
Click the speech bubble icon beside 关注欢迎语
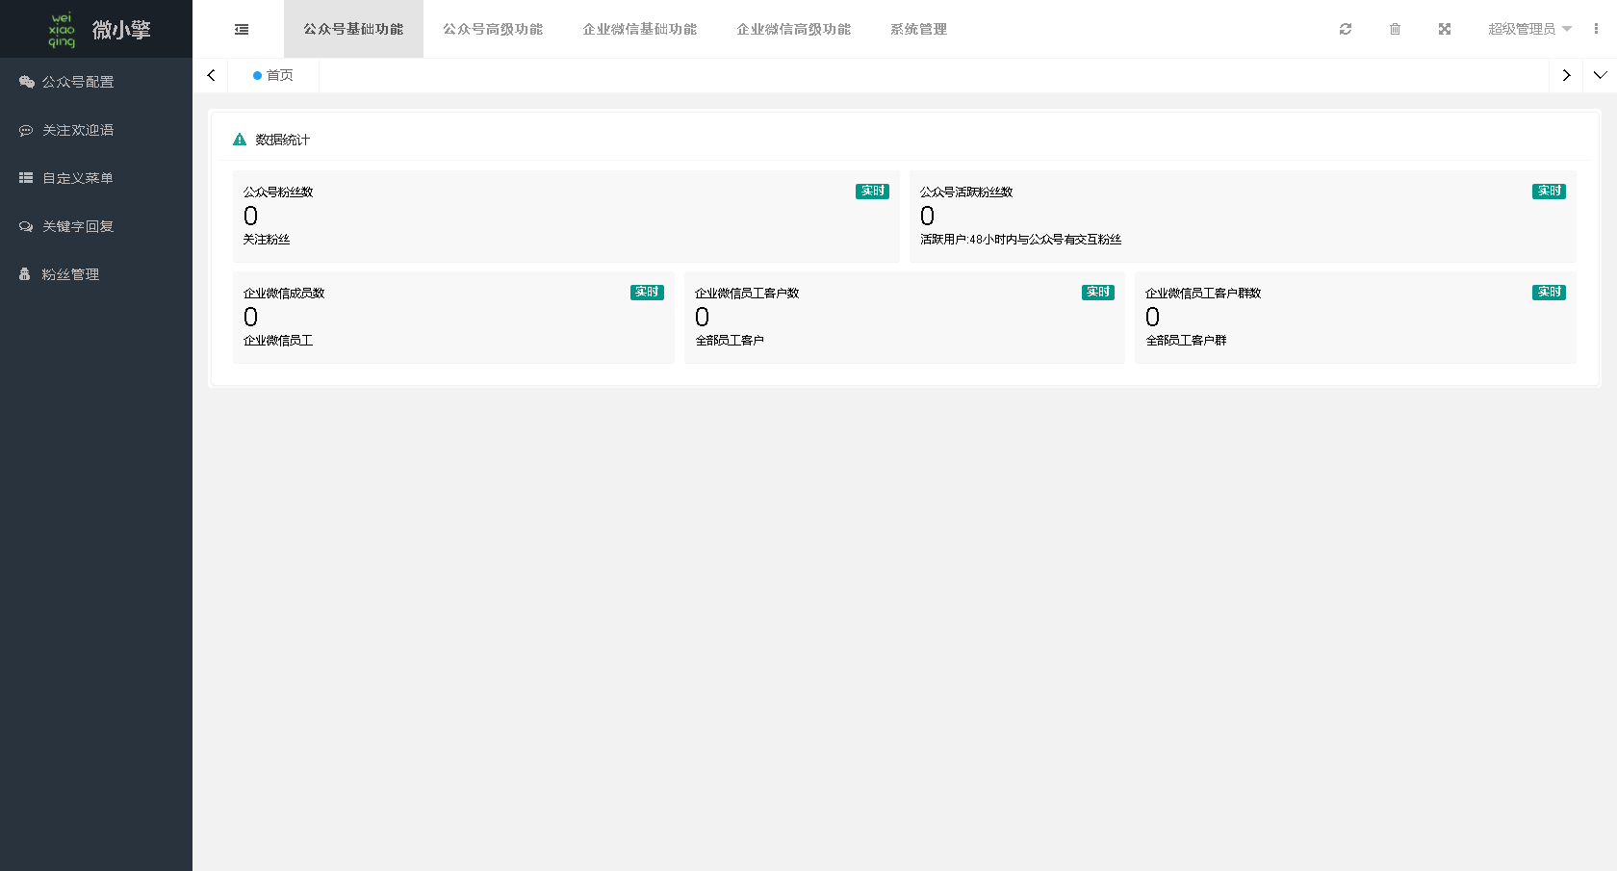pos(26,130)
